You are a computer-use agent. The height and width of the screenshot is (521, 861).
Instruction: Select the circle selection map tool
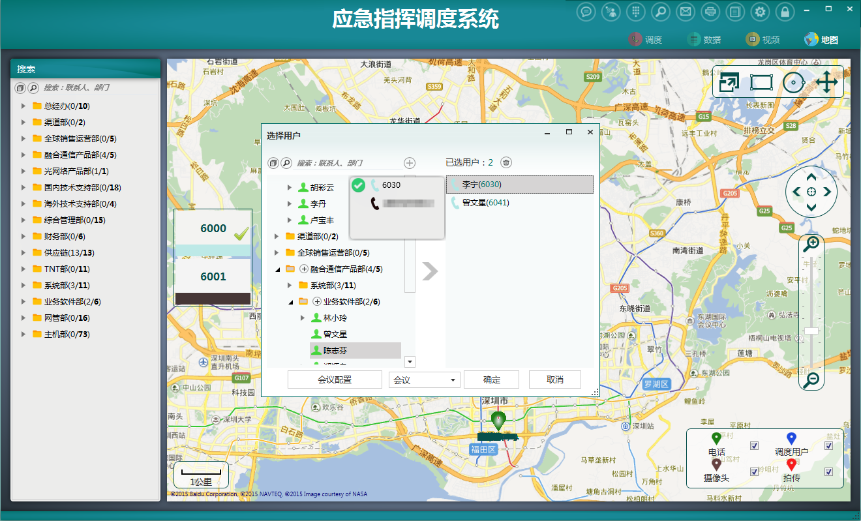[x=793, y=82]
